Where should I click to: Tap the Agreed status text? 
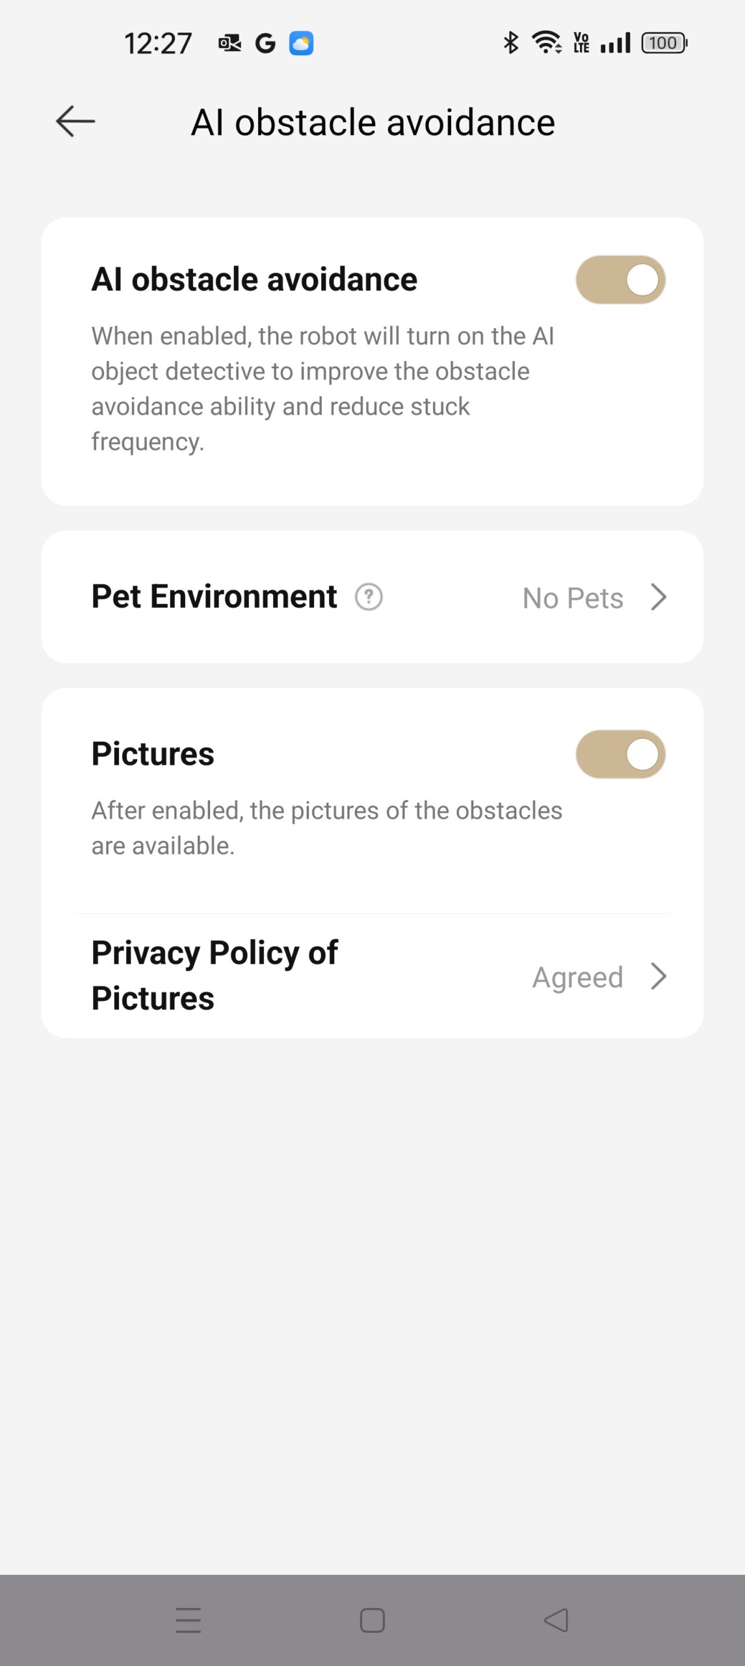tap(577, 977)
